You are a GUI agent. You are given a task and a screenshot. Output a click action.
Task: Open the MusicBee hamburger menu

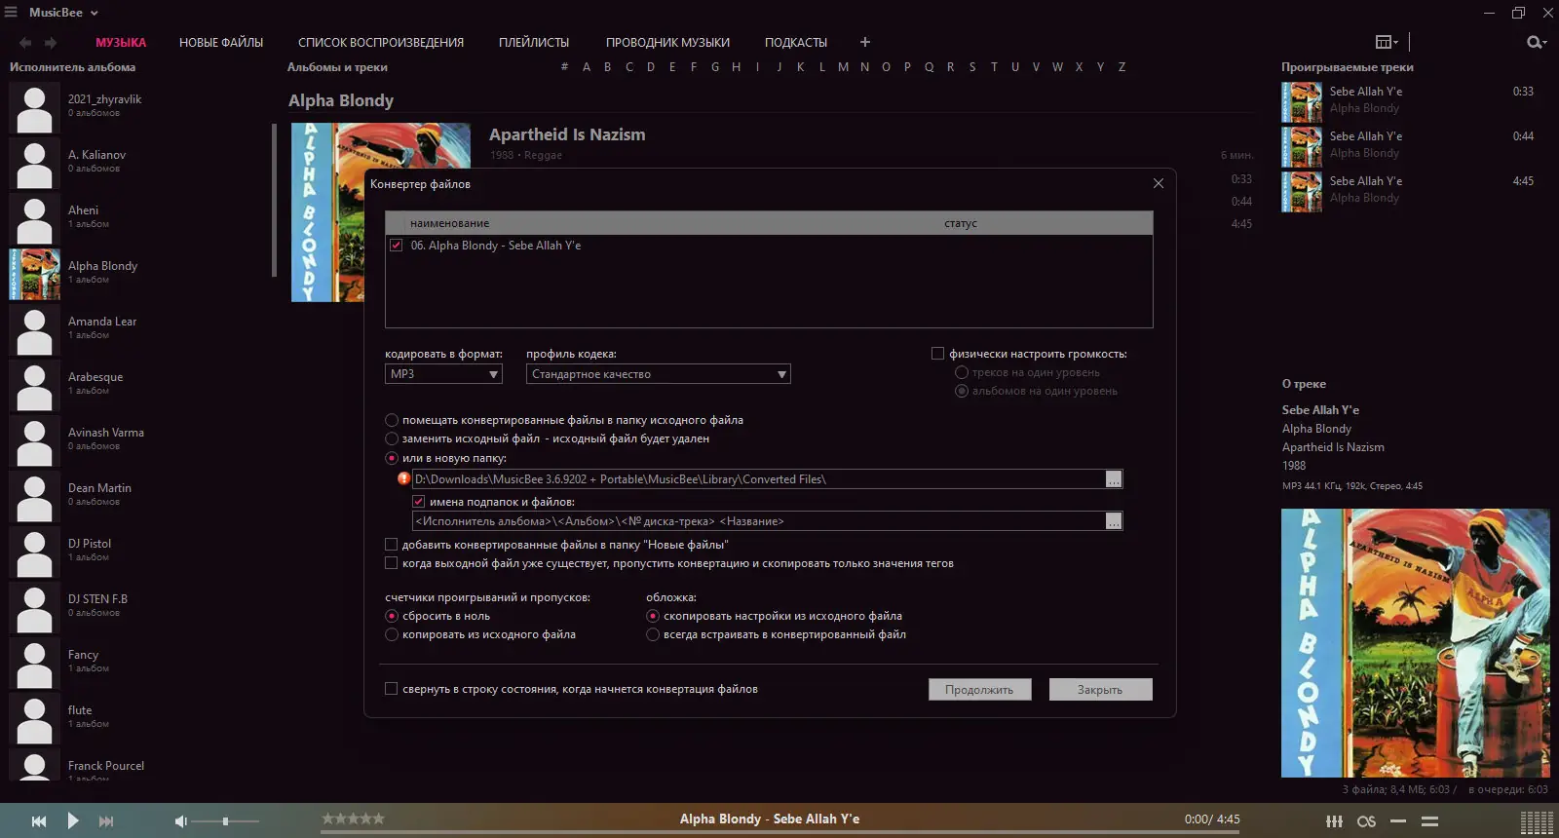click(x=11, y=13)
